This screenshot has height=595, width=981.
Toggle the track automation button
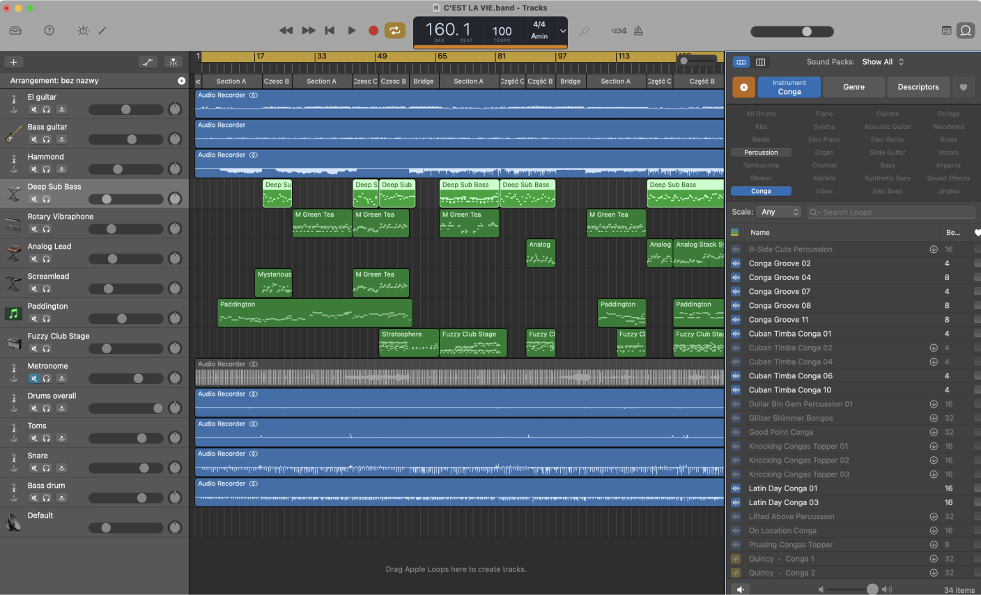(148, 62)
